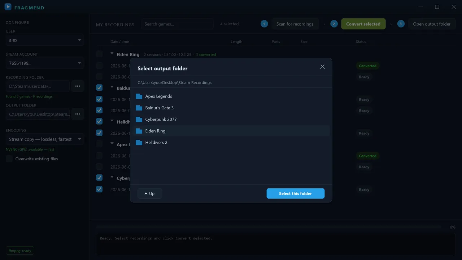Close the Select output folder dialog

(322, 67)
